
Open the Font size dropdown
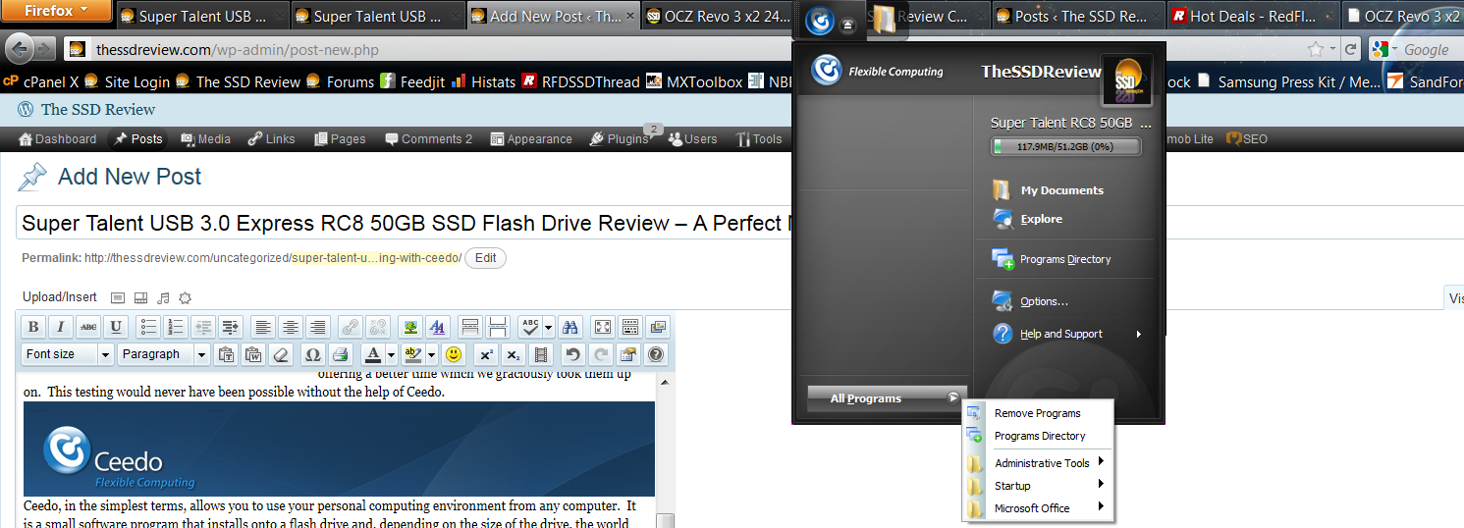click(67, 354)
